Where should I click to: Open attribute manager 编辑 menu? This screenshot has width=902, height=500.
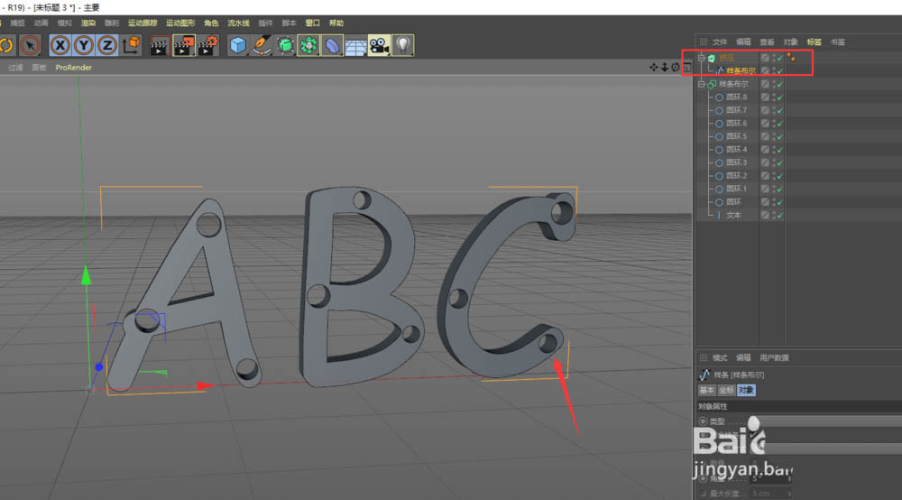coord(743,358)
